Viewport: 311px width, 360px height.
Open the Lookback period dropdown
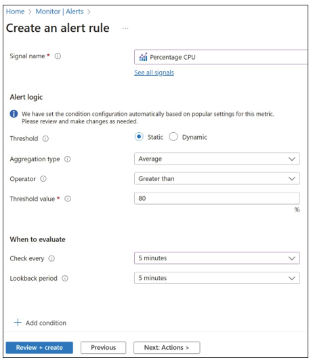pyautogui.click(x=217, y=278)
